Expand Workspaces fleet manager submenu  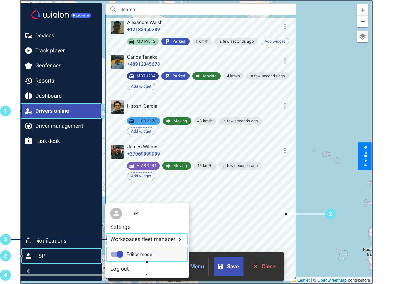click(147, 239)
